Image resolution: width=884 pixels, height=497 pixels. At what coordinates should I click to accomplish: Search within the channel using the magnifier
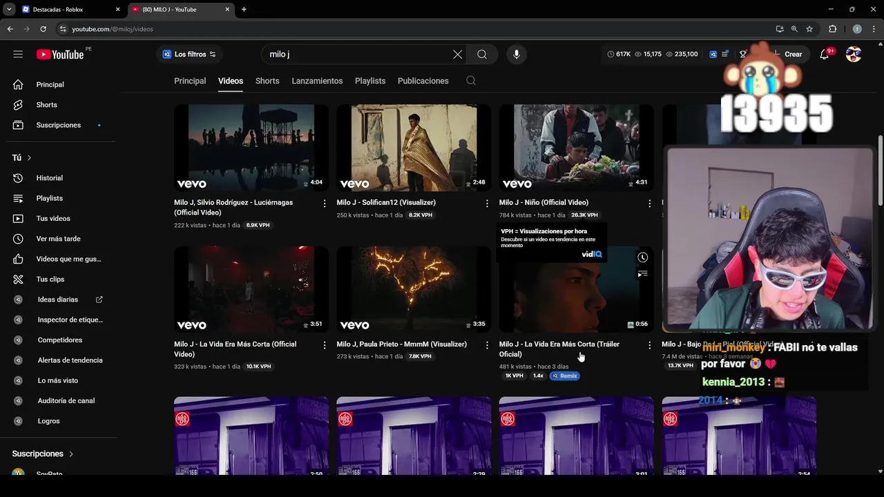click(471, 81)
